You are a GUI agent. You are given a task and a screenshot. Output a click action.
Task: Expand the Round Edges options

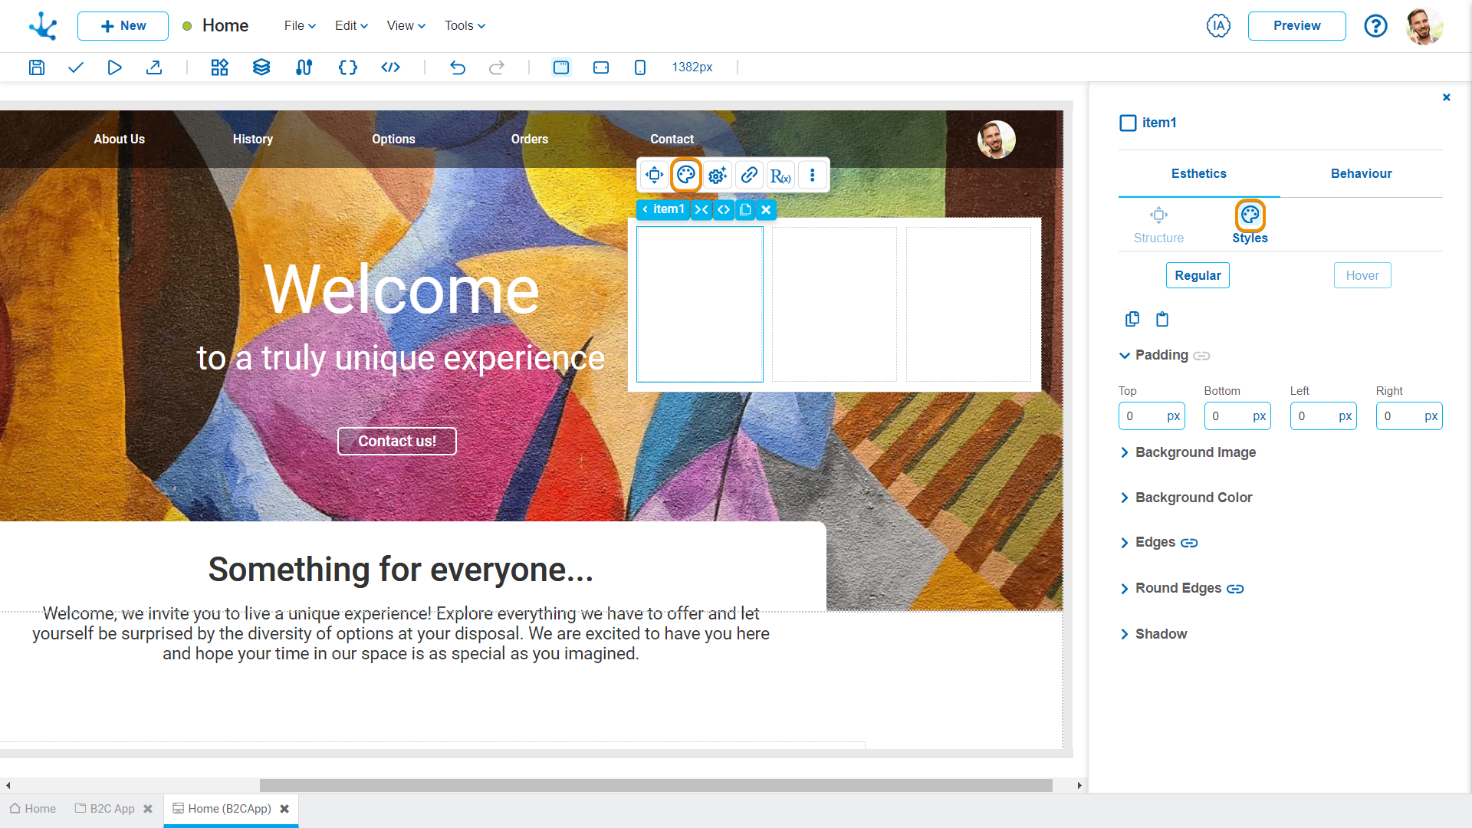[1124, 587]
